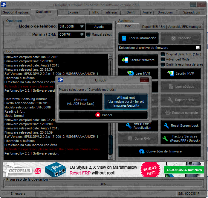Enable the Advanced Mode checkbox

pos(163,59)
